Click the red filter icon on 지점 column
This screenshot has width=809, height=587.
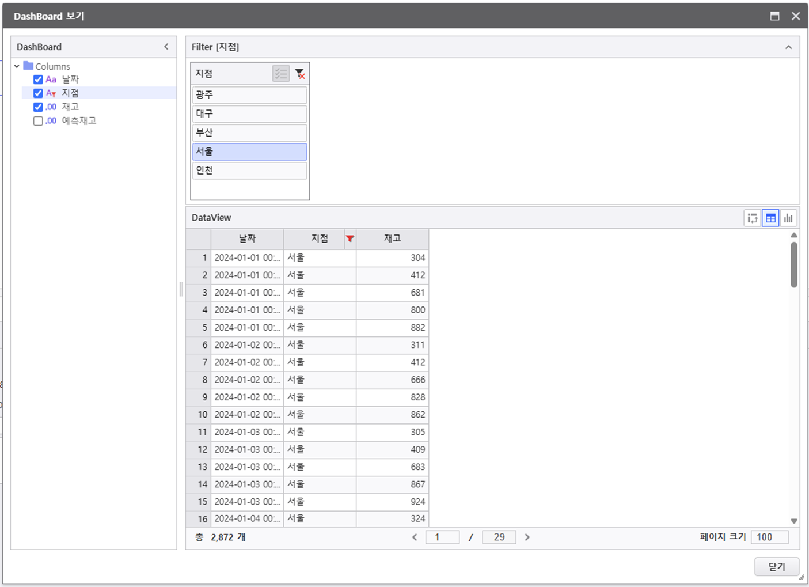(350, 238)
